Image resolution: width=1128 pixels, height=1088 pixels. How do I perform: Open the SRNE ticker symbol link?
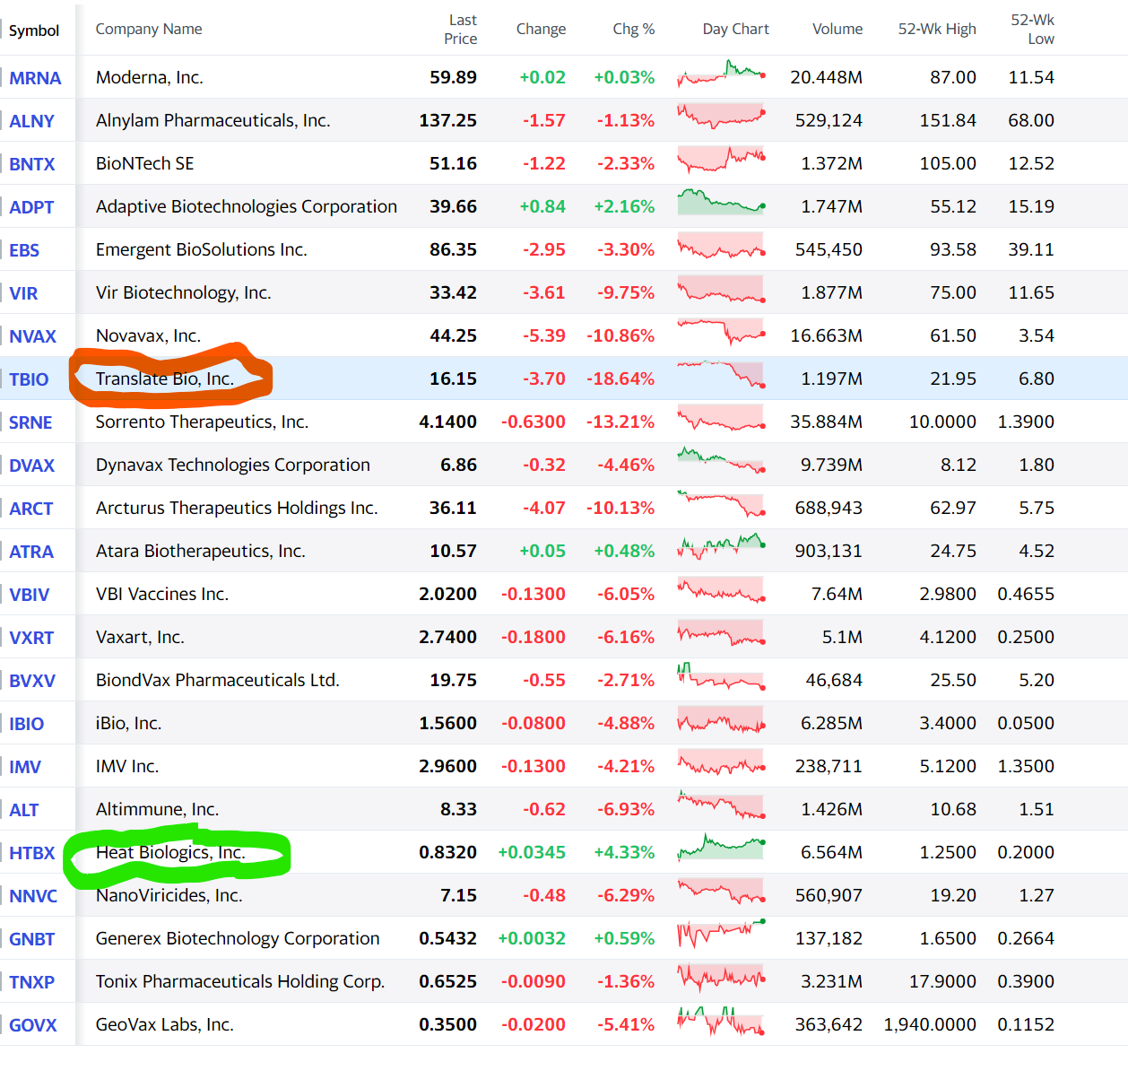point(30,422)
